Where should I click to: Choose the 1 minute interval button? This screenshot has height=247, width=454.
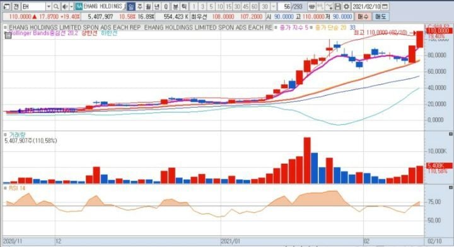coord(194,6)
